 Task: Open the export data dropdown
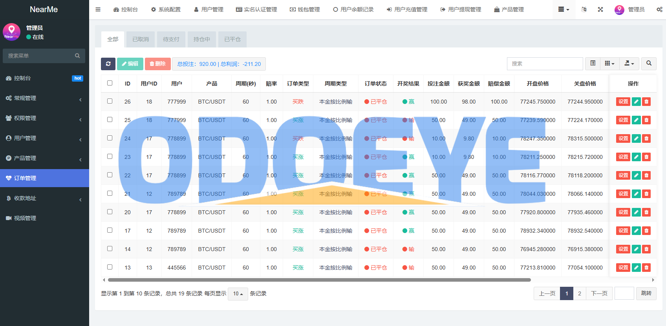[x=629, y=64]
